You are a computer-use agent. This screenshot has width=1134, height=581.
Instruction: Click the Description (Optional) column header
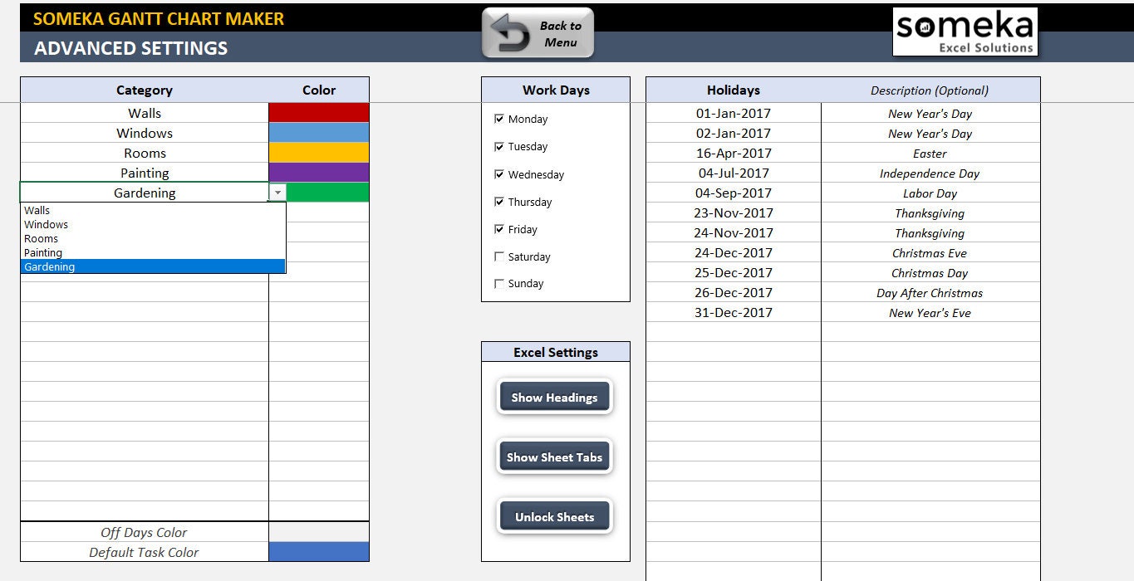[x=930, y=90]
